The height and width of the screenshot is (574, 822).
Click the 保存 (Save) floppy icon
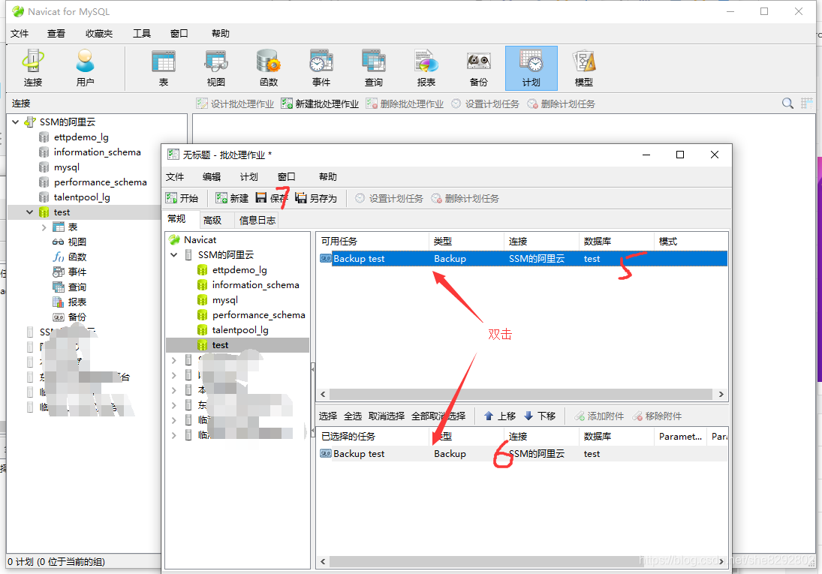click(261, 197)
